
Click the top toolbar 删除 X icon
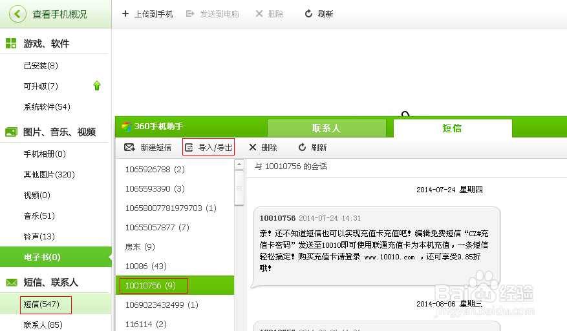pyautogui.click(x=259, y=14)
